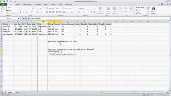The width and height of the screenshot is (171, 96).
Task: Open Cell Styles gallery
Action: pos(114,10)
